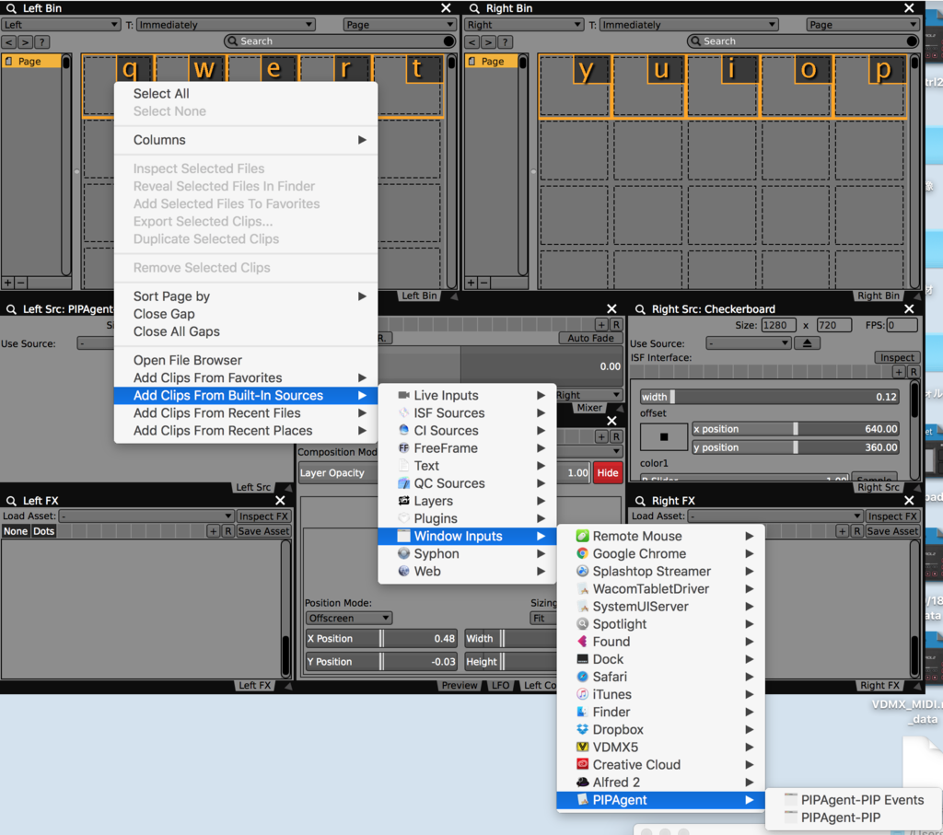Image resolution: width=943 pixels, height=835 pixels.
Task: Click the Dropbox icon in Window Inputs
Action: pyautogui.click(x=582, y=729)
